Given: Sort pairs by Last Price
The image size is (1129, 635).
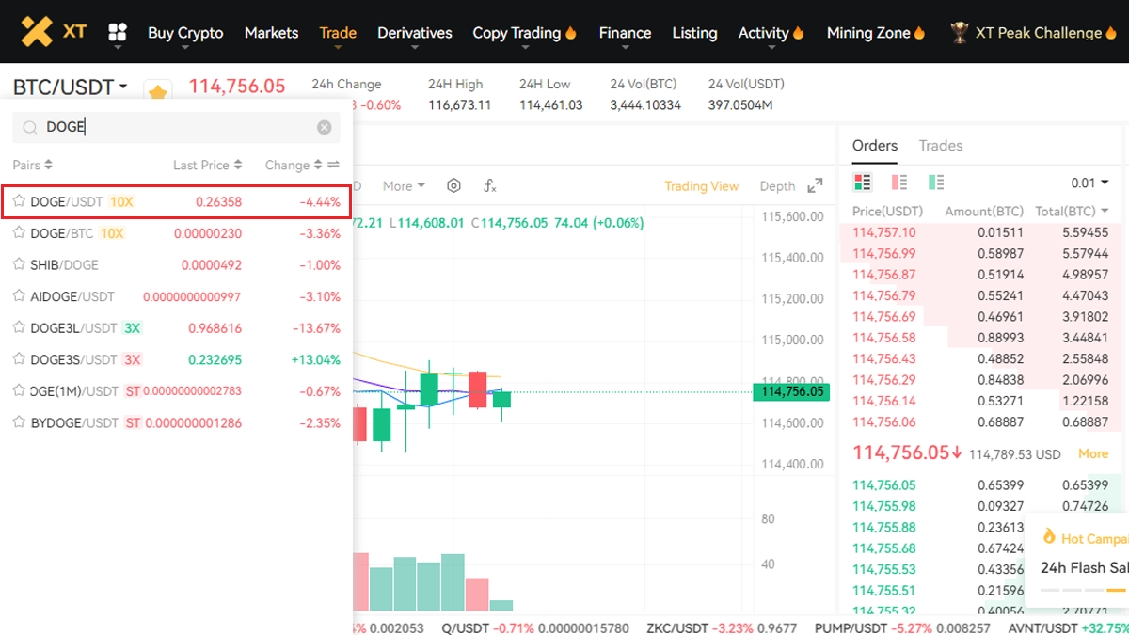Looking at the screenshot, I should click(207, 165).
